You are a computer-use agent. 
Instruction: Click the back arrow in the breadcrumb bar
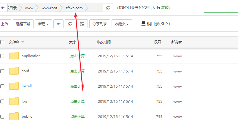tap(3, 8)
